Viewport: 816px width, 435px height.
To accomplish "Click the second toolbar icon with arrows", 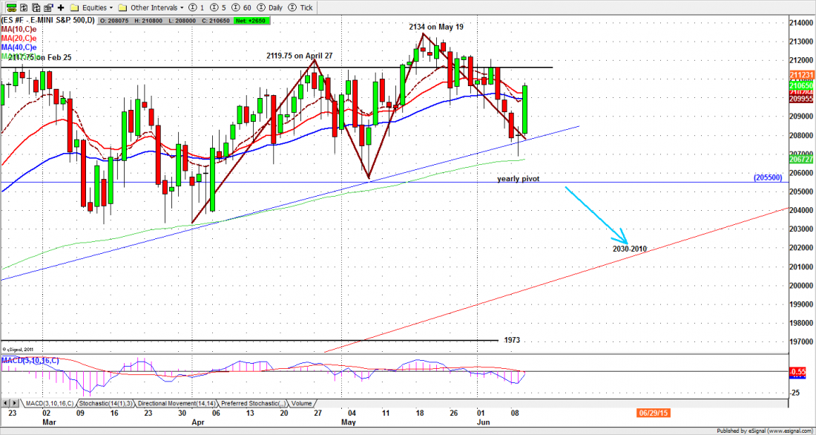I will (x=24, y=7).
